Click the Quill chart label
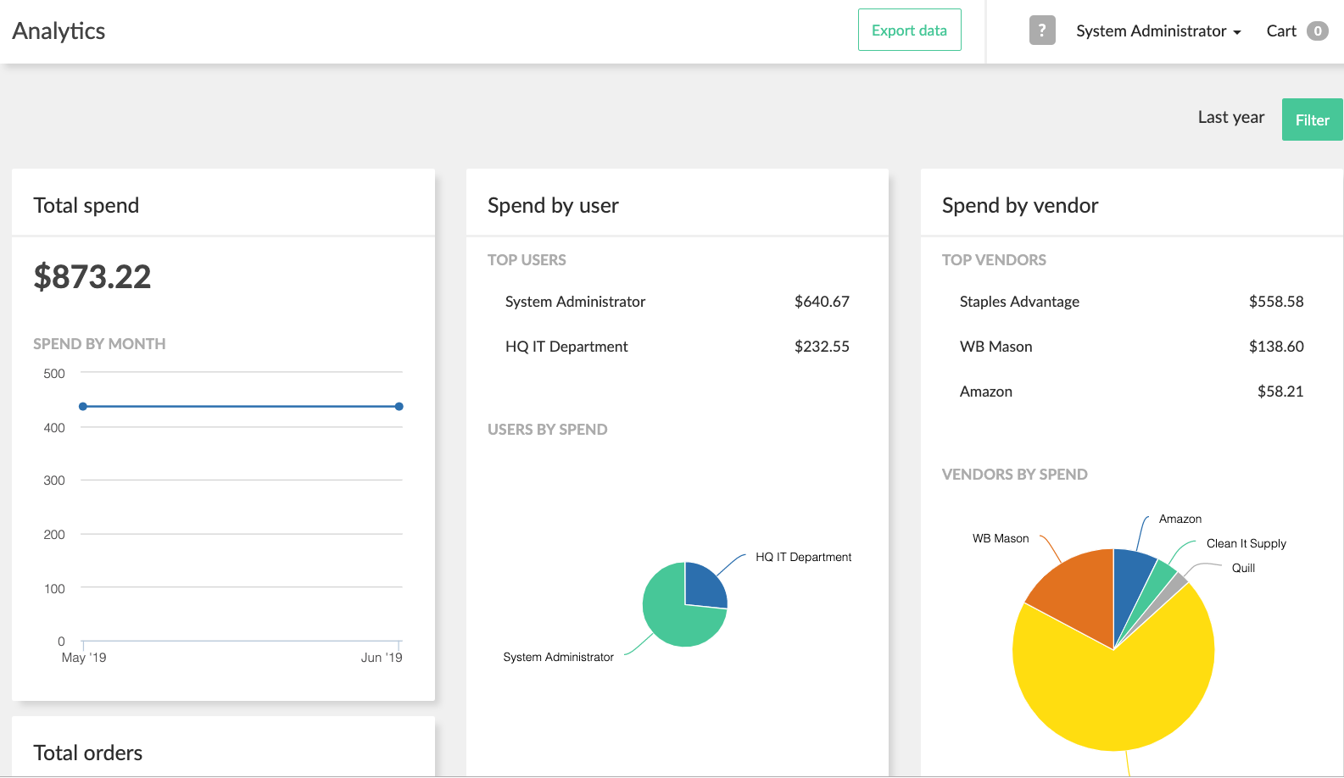Viewport: 1344px width, 778px height. (1243, 568)
